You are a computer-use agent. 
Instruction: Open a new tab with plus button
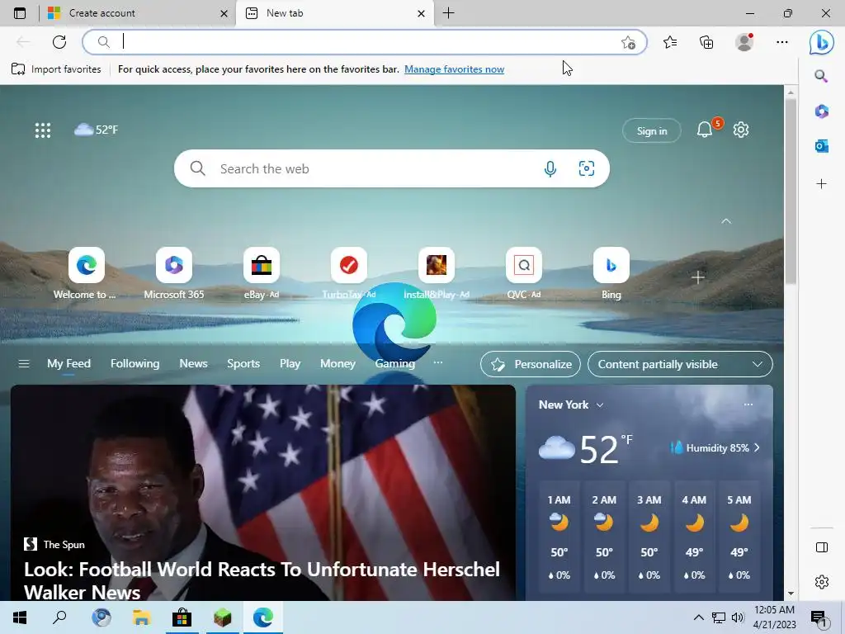point(448,13)
